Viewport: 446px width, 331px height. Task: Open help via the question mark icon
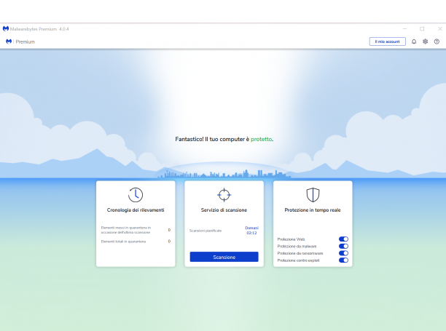point(437,41)
